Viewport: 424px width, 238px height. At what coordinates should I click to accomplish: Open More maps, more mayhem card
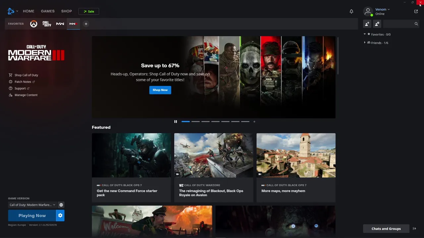296,168
